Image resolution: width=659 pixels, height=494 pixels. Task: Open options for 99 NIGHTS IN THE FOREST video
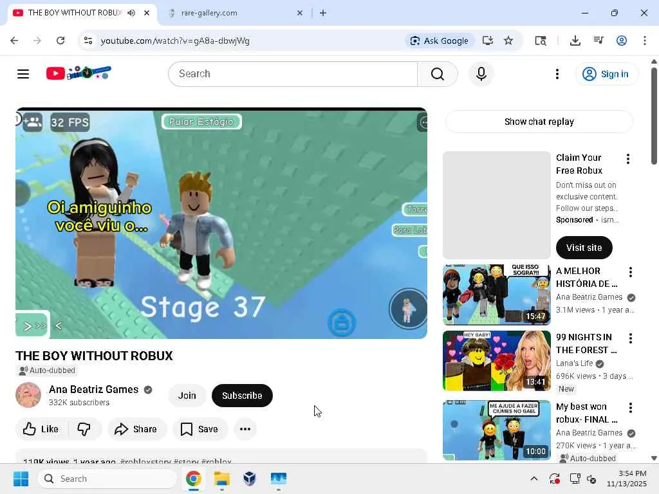630,338
